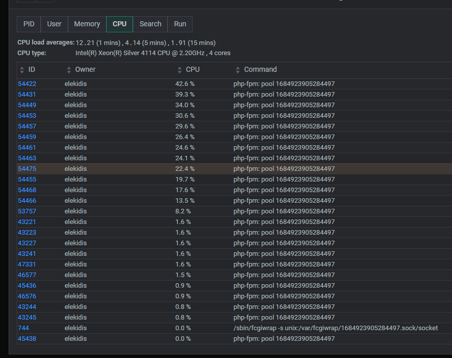This screenshot has height=358, width=452.
Task: View details for process 54463
Action: pyautogui.click(x=27, y=158)
